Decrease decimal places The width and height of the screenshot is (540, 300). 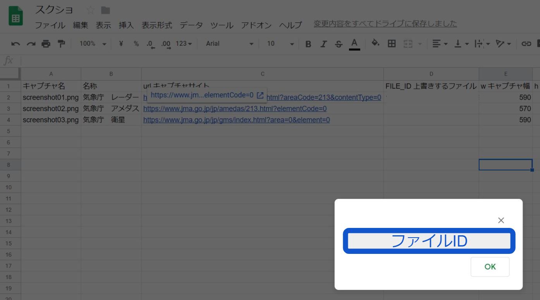[x=151, y=44]
